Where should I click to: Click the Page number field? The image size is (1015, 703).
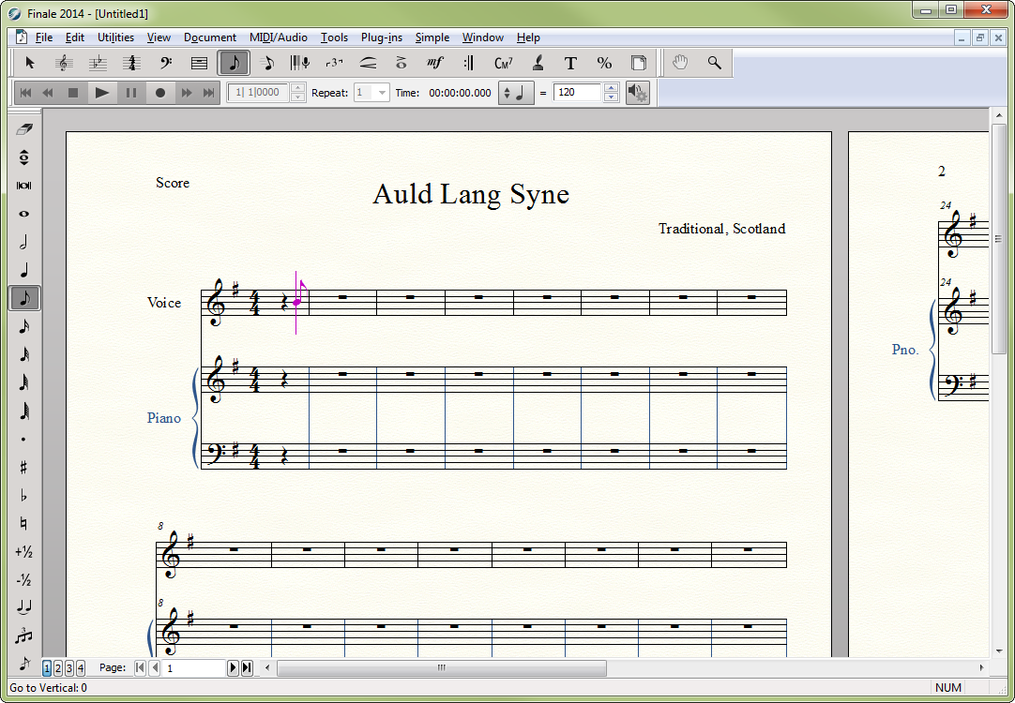[x=194, y=668]
